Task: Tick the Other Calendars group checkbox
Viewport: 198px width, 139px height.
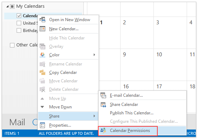Action: 12,45
